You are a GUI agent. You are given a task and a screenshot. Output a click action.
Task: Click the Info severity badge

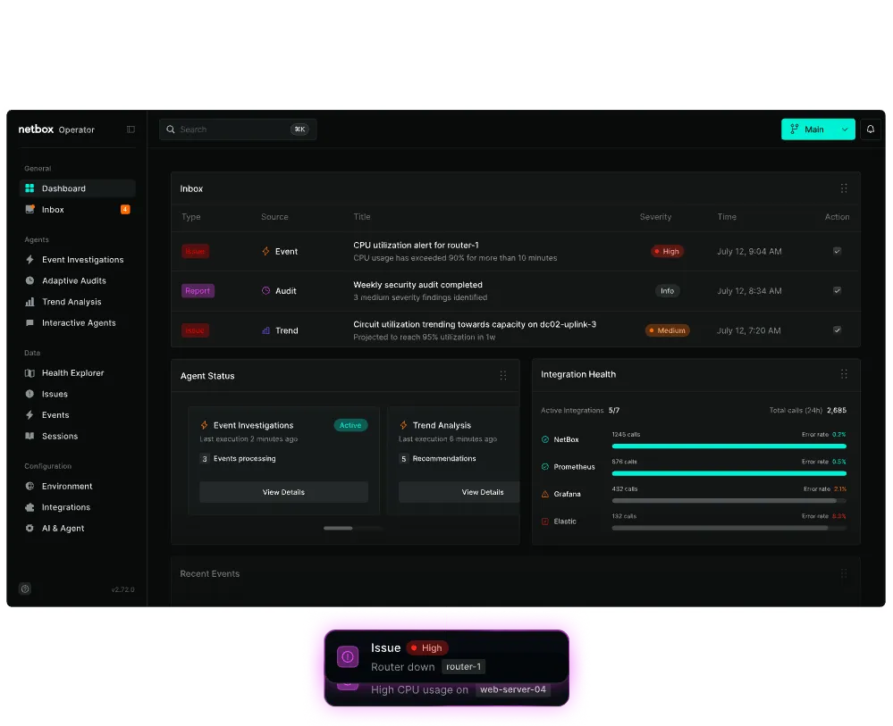pyautogui.click(x=667, y=291)
